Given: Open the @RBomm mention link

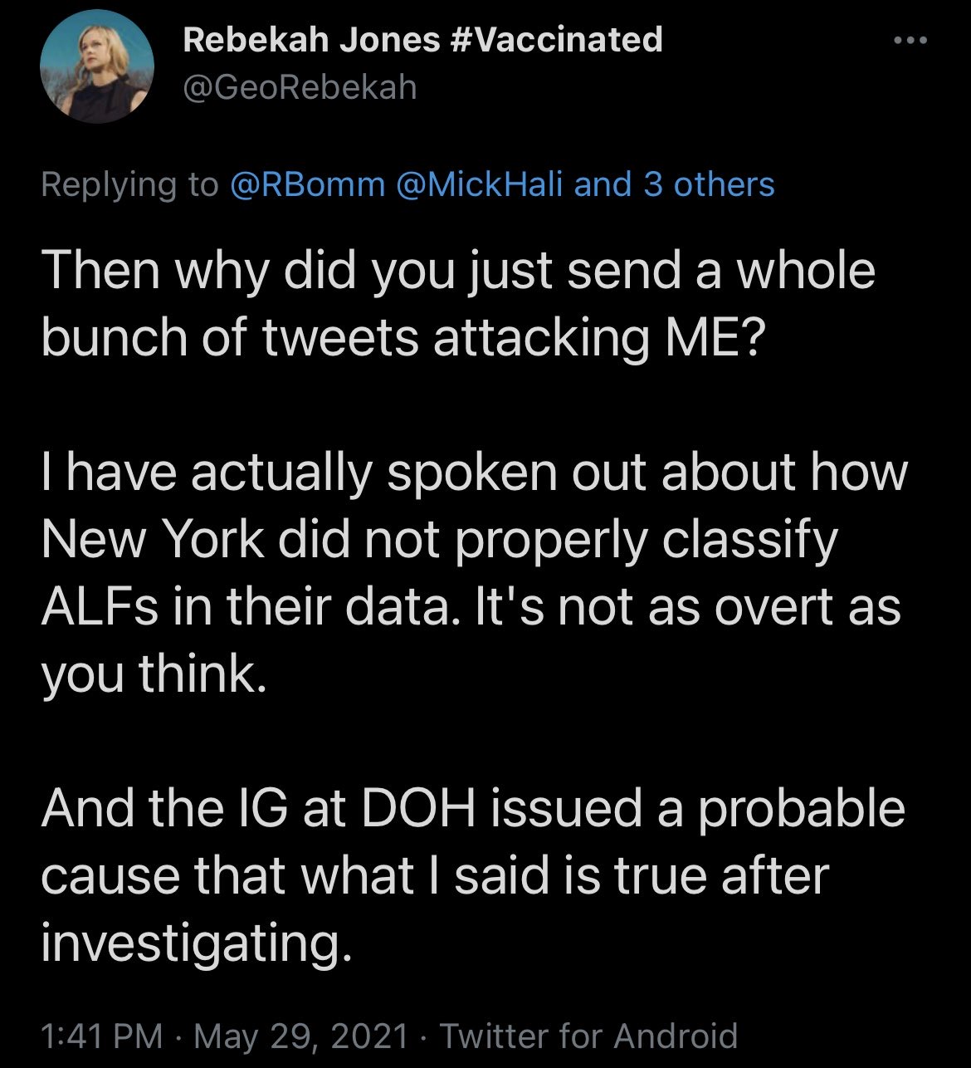Looking at the screenshot, I should [306, 184].
